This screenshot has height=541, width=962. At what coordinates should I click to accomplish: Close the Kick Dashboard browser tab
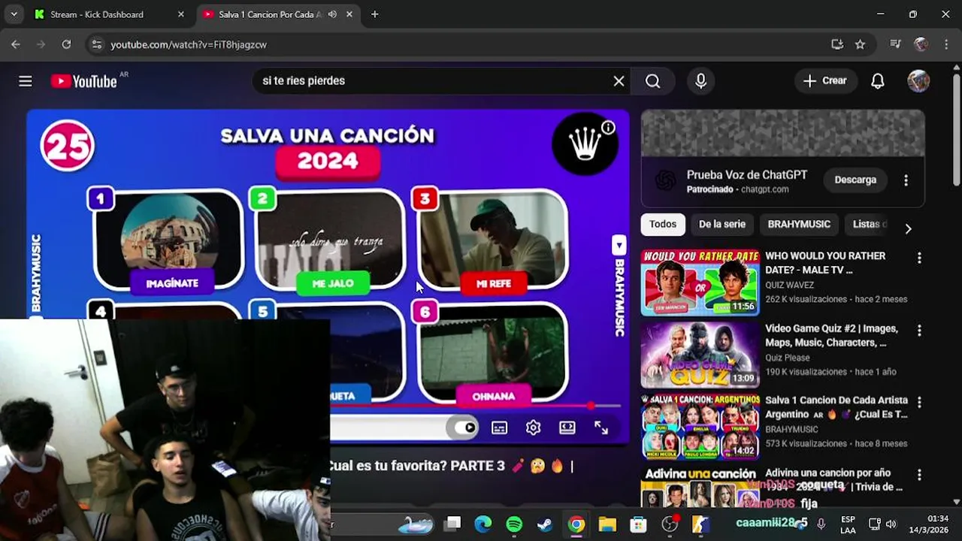(180, 14)
